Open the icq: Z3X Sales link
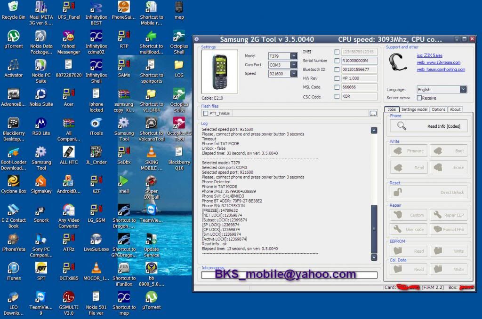Screen dimensions: 482x319 point(429,55)
